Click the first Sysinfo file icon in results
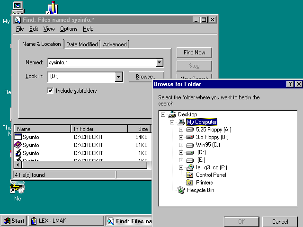This screenshot has width=303, height=227. pyautogui.click(x=18, y=137)
